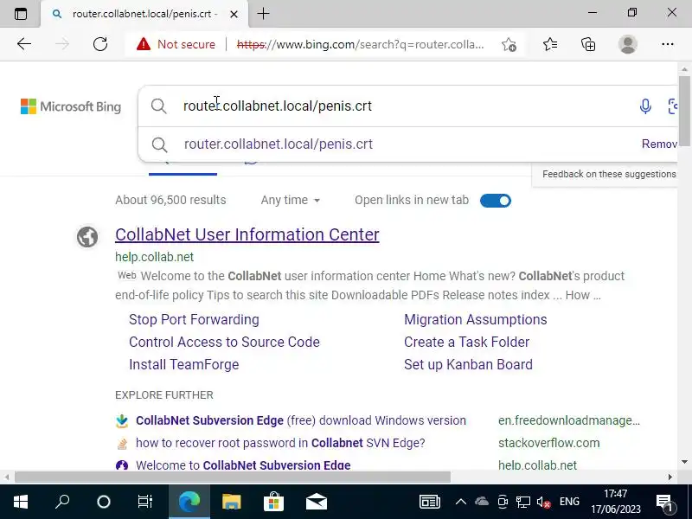Click the muted volume tray icon
The height and width of the screenshot is (519, 692).
[543, 502]
